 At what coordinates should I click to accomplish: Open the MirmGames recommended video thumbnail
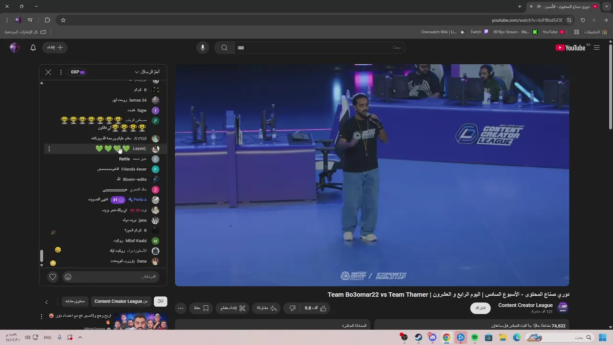coord(140,321)
